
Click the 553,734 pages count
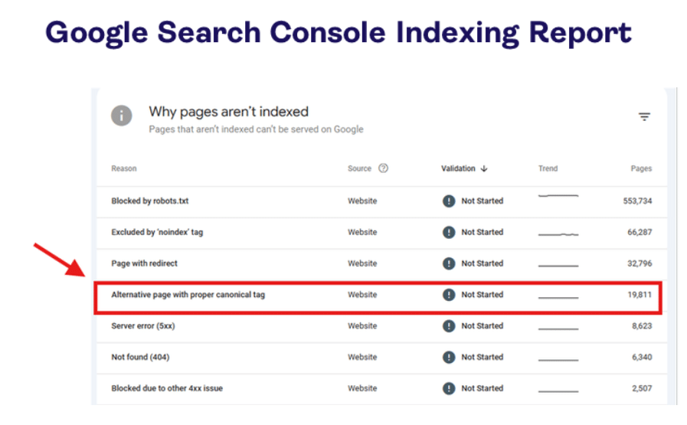click(x=637, y=201)
